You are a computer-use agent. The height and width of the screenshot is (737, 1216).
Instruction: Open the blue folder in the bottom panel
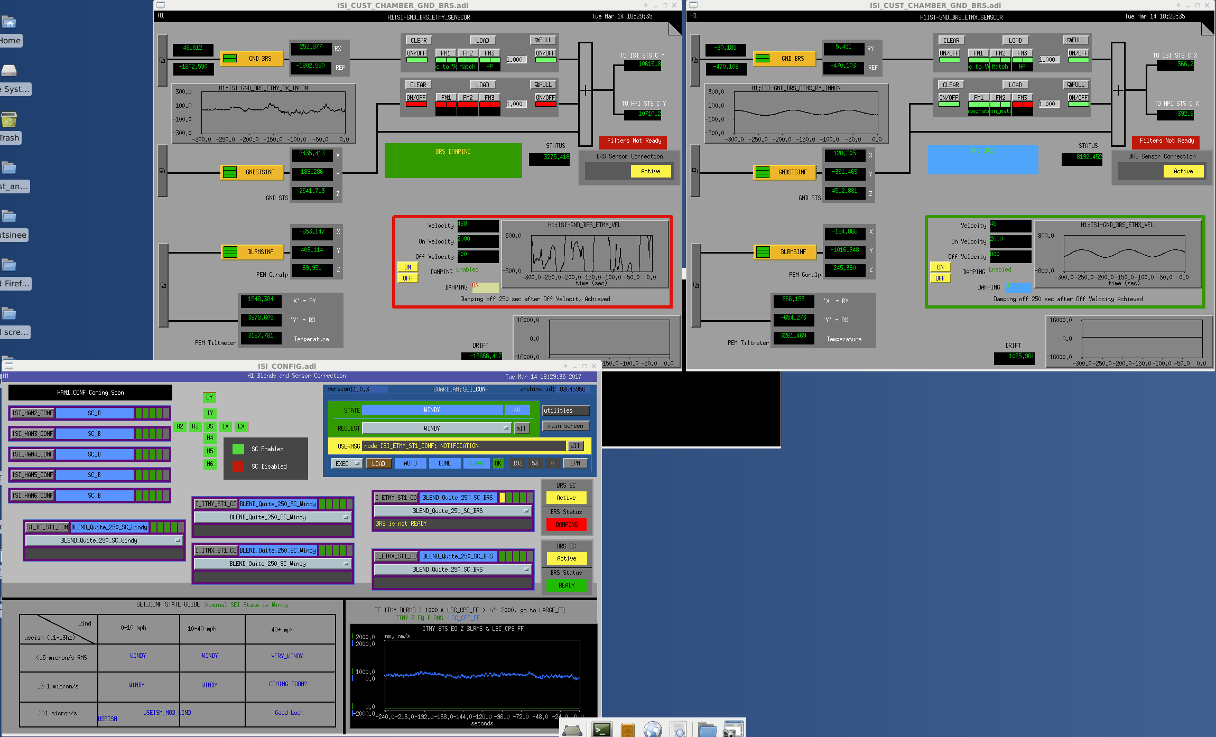pyautogui.click(x=707, y=730)
